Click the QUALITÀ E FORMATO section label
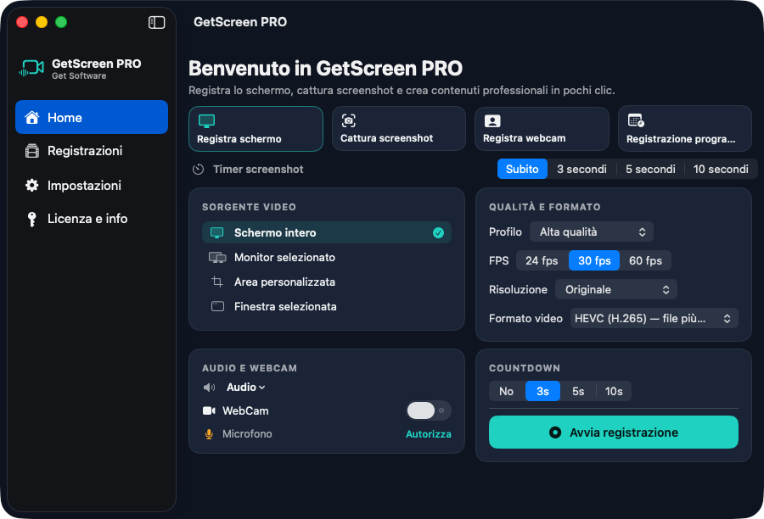 [545, 207]
